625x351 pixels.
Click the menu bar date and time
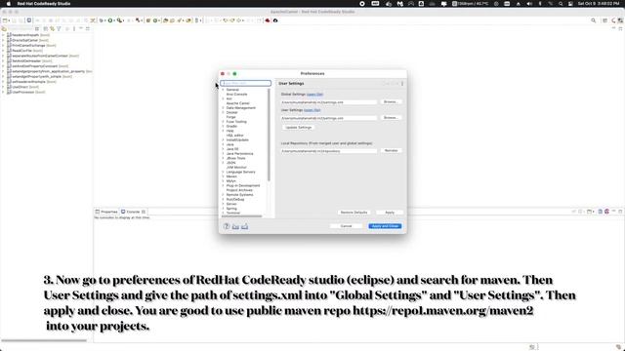click(x=599, y=4)
